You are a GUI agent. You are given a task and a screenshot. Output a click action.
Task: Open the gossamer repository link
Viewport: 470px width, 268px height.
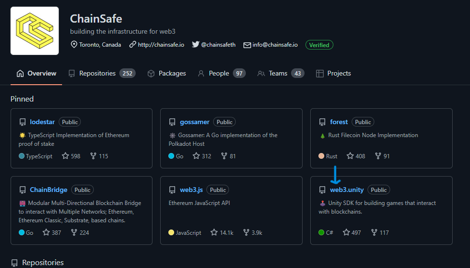pyautogui.click(x=194, y=122)
